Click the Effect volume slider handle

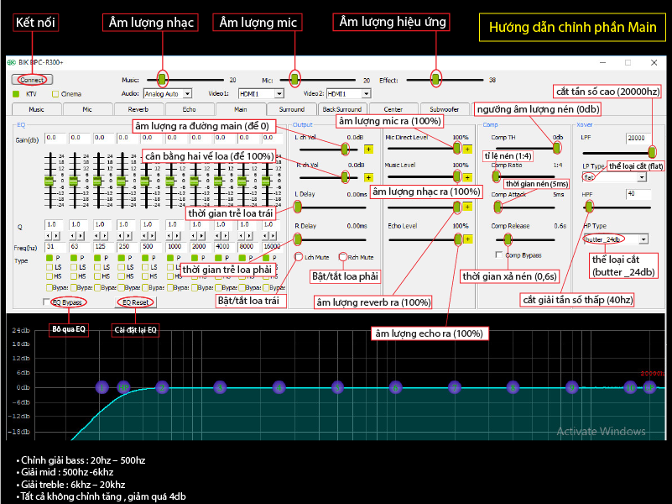click(x=435, y=79)
